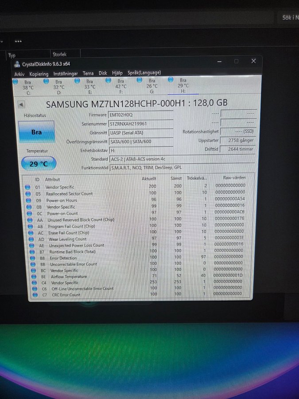Screen dimensions: 299x399
Task: Open the Arkiv menu
Action: 19,74
